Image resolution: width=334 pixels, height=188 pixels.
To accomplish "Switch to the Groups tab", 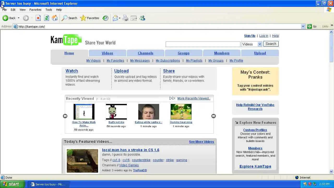I will (184, 53).
